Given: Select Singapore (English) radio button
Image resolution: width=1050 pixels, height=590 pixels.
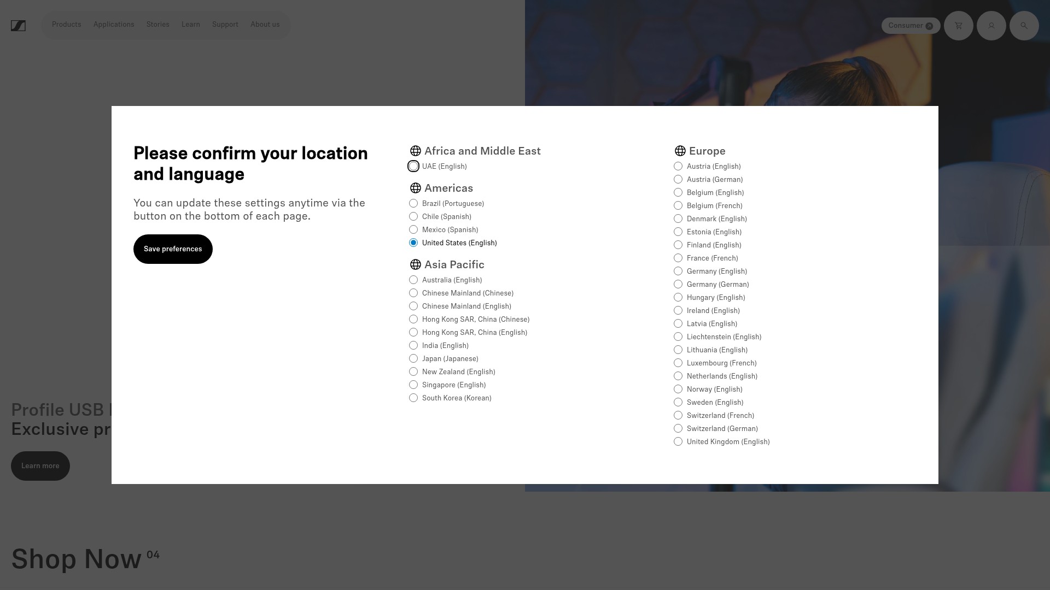Looking at the screenshot, I should (413, 385).
